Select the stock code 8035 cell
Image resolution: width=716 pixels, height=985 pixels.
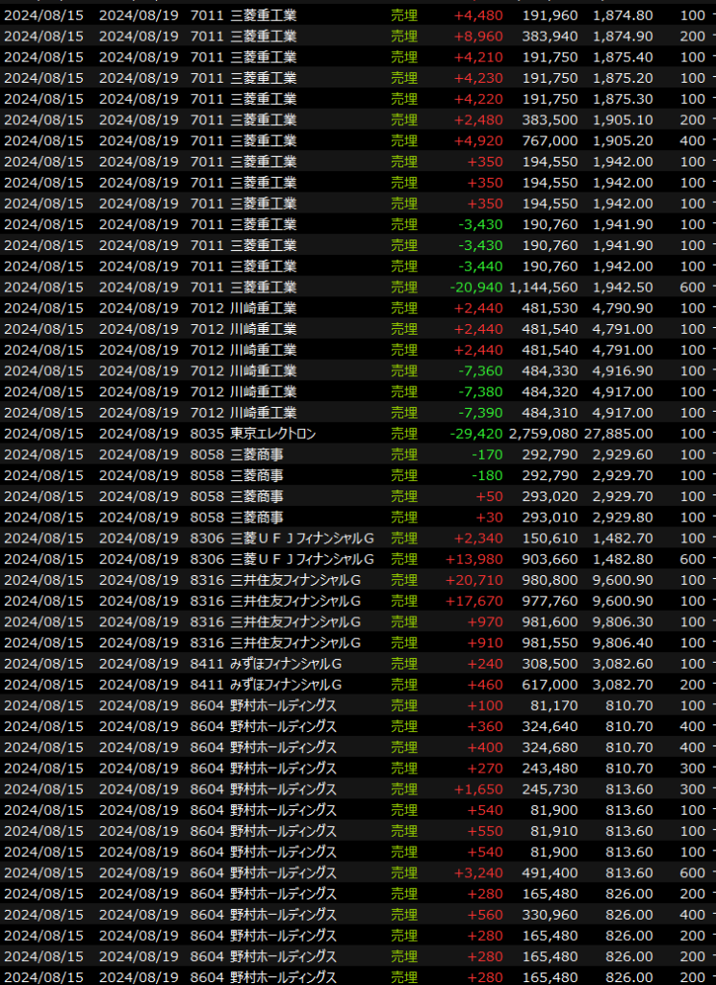(x=205, y=434)
